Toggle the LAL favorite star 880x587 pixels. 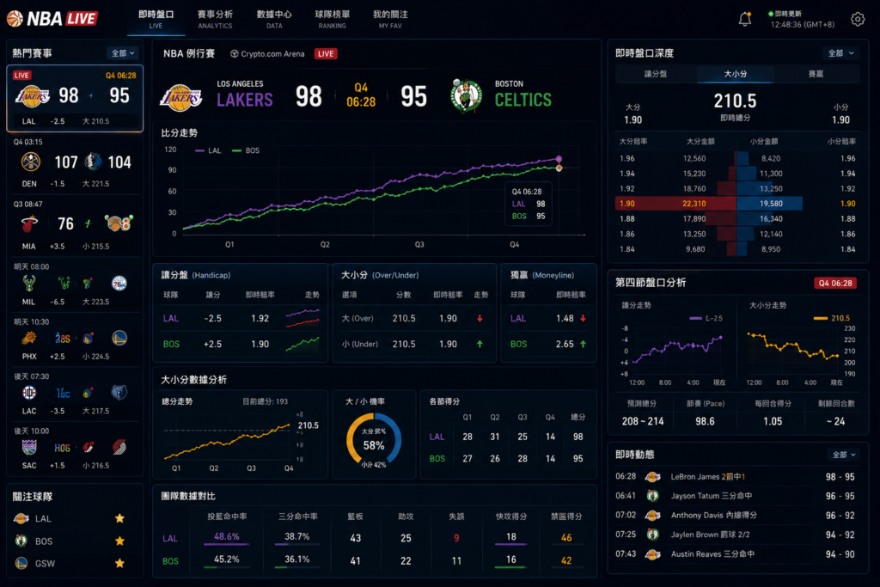(x=119, y=518)
